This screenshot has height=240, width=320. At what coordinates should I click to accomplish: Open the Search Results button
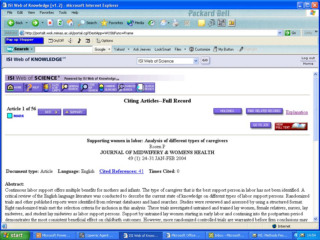click(146, 87)
